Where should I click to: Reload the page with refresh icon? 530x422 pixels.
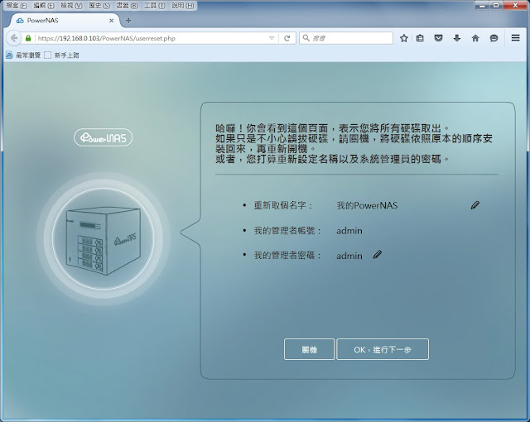287,38
